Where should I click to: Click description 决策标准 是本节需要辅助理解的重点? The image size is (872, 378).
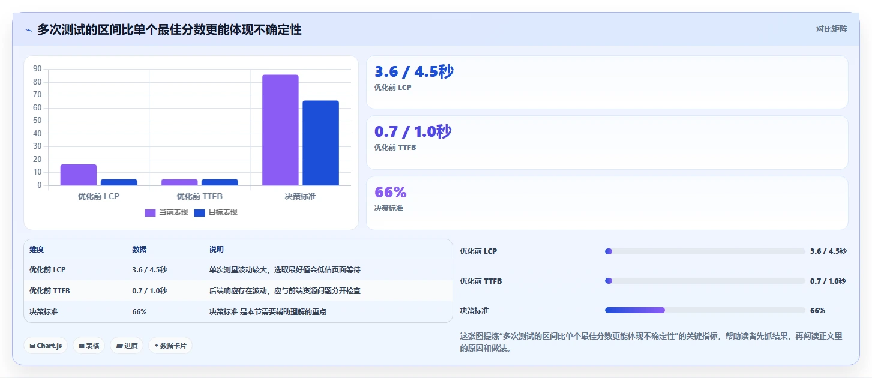coord(268,312)
